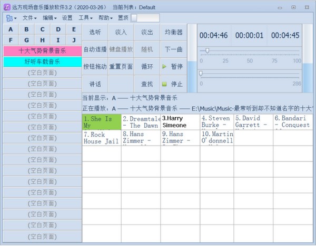Toggle 自动连播 auto-continuous play

(x=95, y=49)
